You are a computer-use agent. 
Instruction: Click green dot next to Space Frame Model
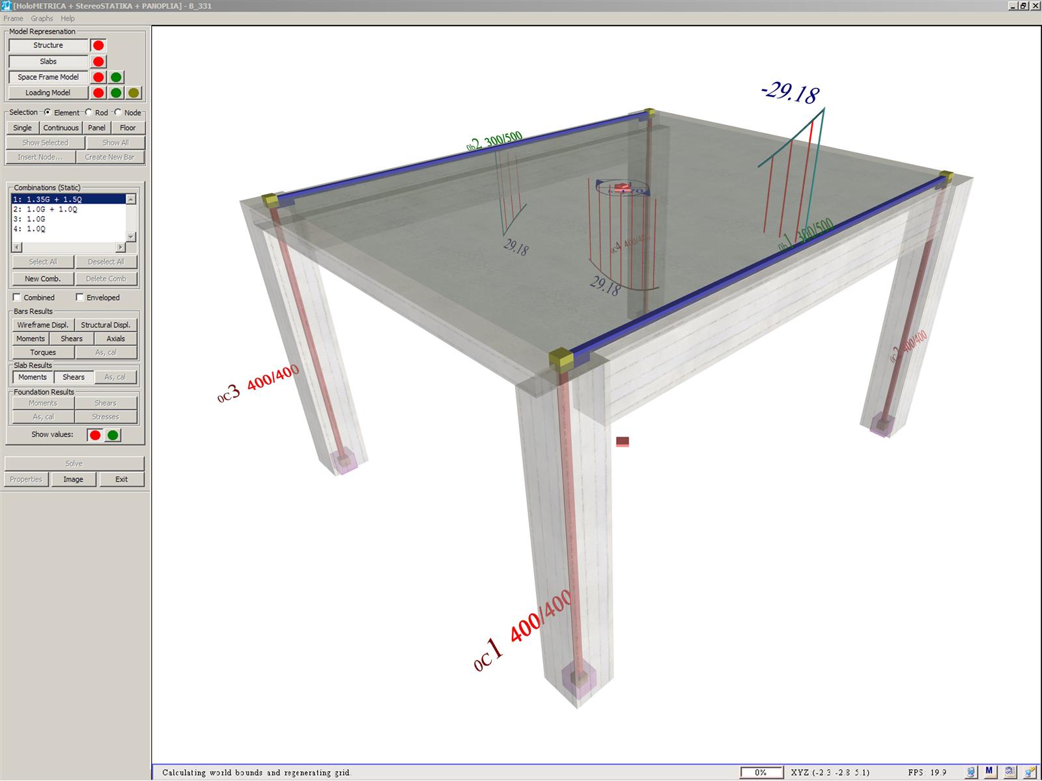click(116, 77)
